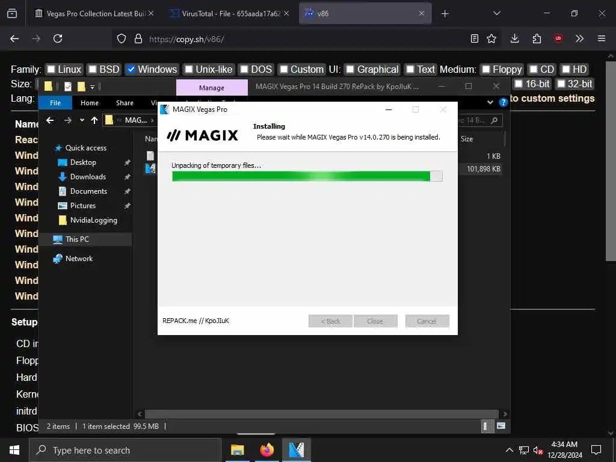Switch to the VirusTotal browser tab

pyautogui.click(x=230, y=13)
